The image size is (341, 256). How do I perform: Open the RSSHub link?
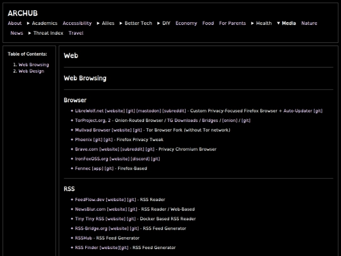point(83,238)
